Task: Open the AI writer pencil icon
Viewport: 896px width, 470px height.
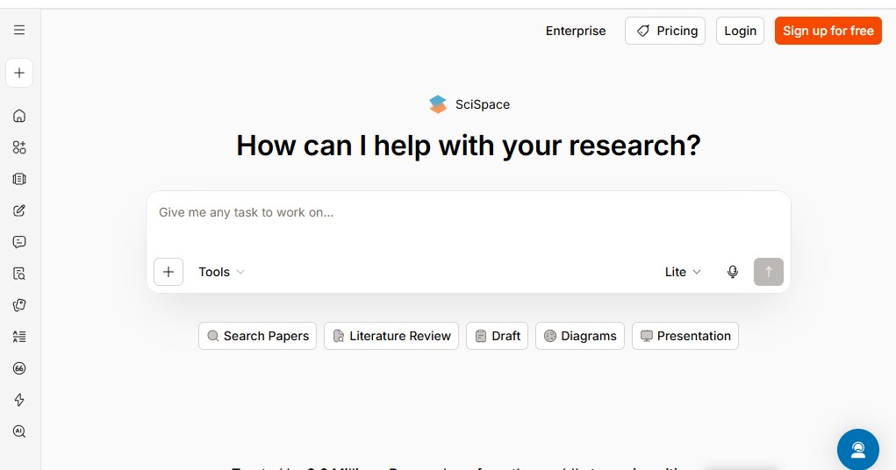Action: (19, 210)
